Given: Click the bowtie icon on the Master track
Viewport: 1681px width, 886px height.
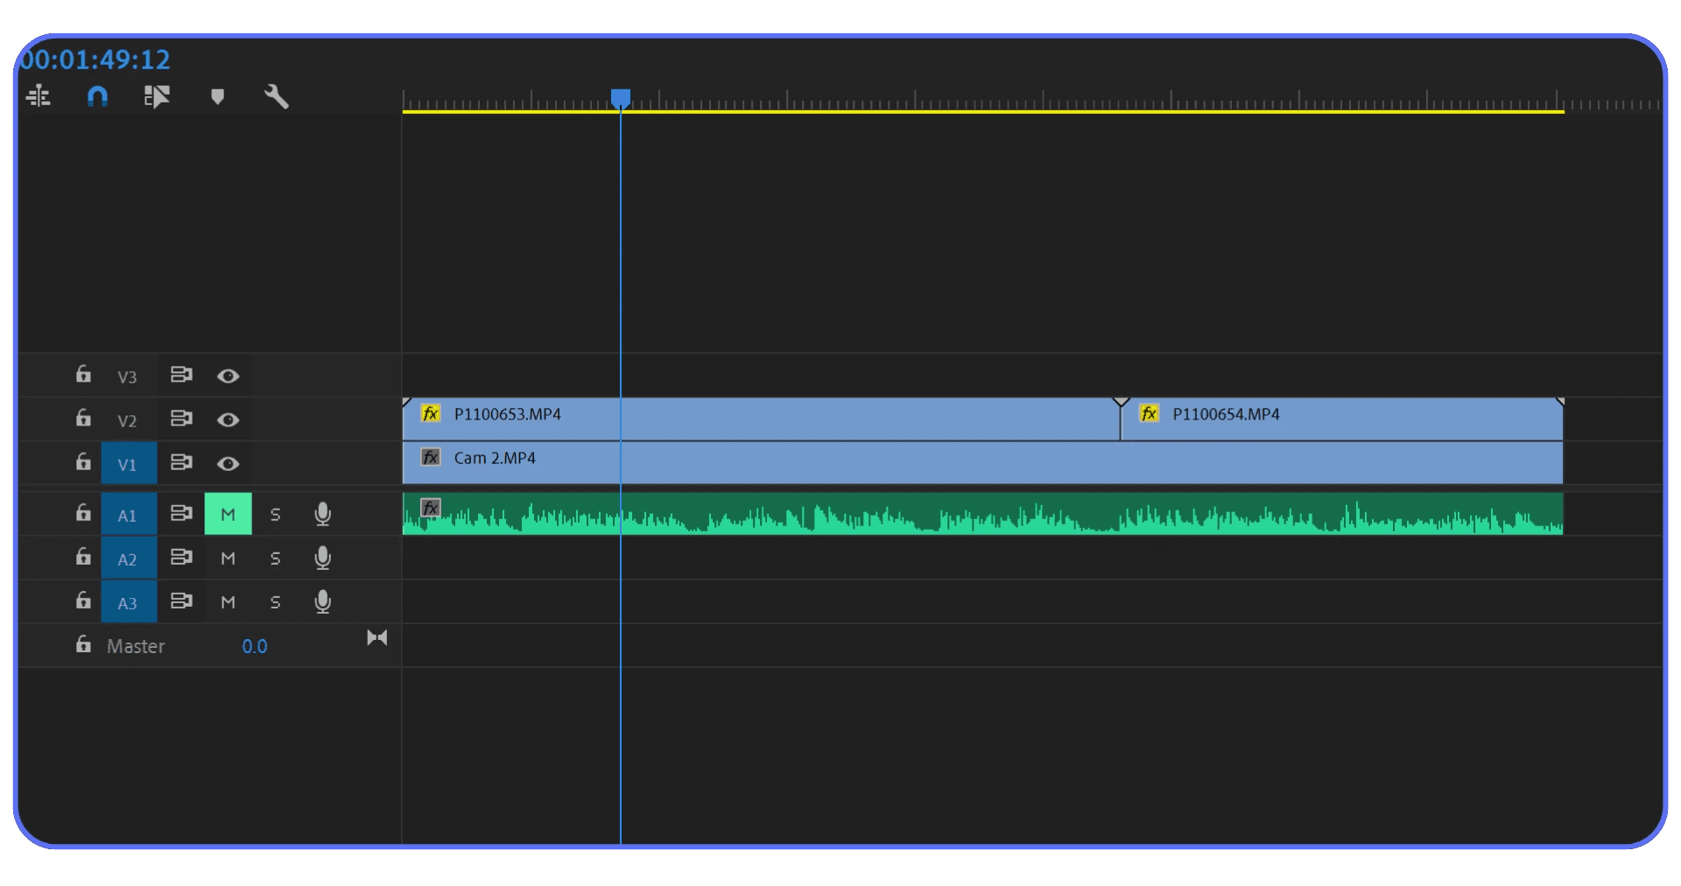Looking at the screenshot, I should (x=377, y=637).
